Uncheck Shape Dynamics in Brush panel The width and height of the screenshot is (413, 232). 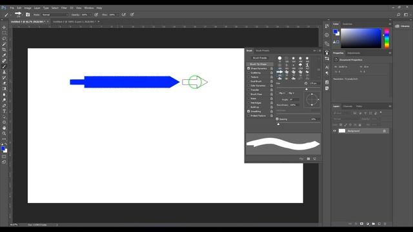(x=248, y=68)
